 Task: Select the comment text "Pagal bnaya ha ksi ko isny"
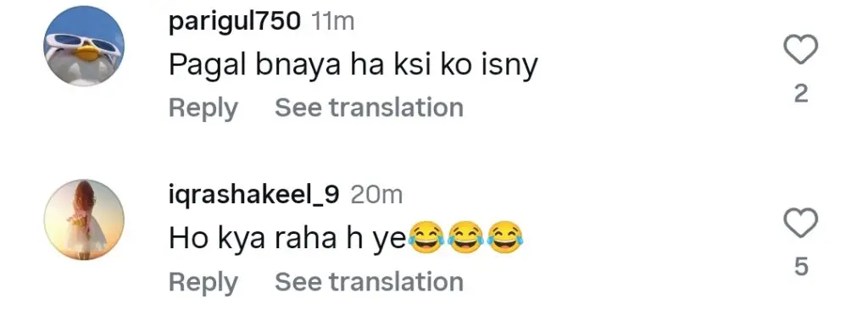[353, 66]
